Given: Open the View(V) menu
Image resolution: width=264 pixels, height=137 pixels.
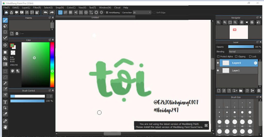Looking at the screenshot, I should pyautogui.click(x=82, y=7).
